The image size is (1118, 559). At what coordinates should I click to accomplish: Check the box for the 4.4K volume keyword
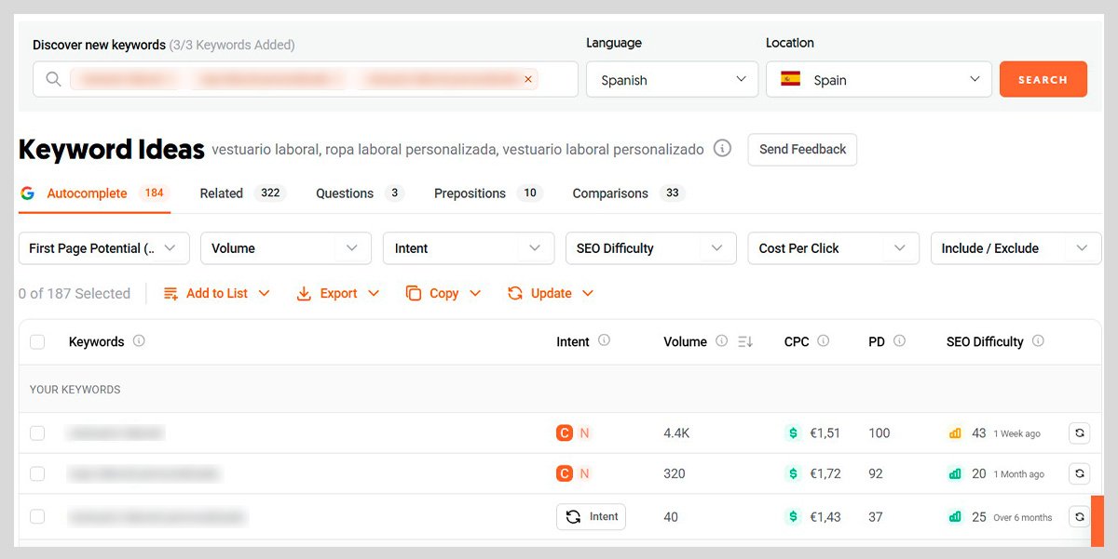click(37, 433)
